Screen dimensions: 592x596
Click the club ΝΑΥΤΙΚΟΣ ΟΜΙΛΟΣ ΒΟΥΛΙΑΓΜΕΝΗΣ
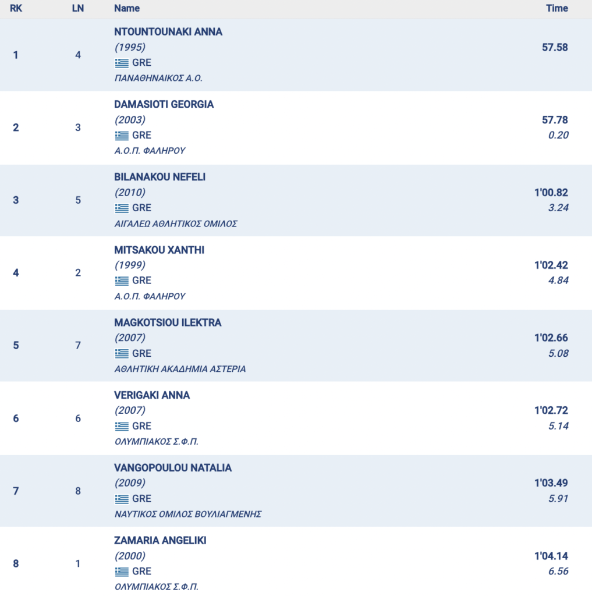[188, 514]
